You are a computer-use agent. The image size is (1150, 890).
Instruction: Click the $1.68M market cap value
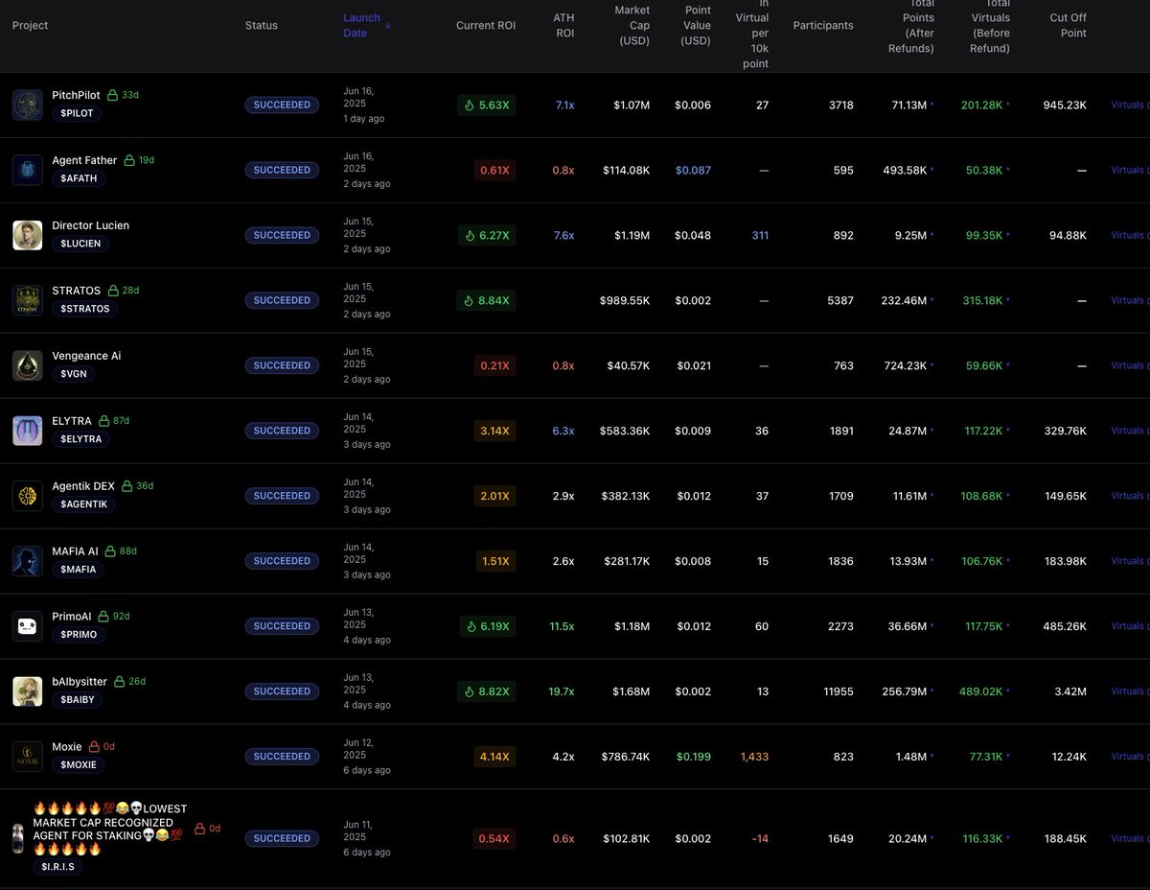632,691
